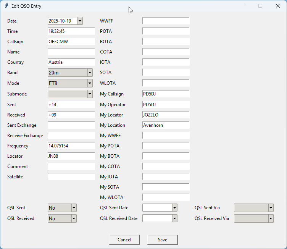Open the QSL Sent Via dropdown

(271, 208)
